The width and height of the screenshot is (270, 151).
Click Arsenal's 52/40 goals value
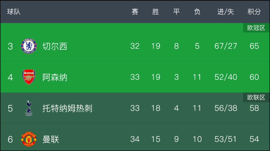point(226,77)
